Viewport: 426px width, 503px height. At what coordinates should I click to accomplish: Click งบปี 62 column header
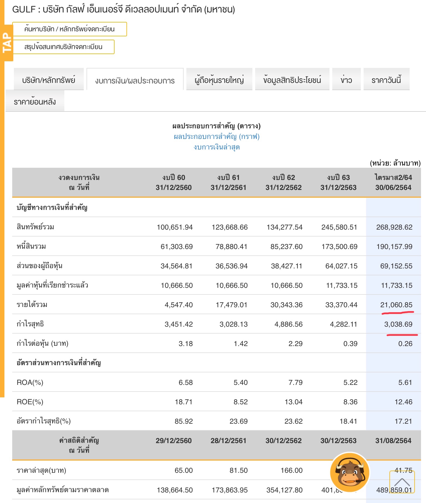[x=283, y=182]
